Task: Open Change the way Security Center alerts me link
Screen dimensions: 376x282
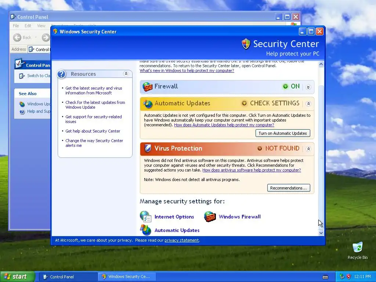Action: pyautogui.click(x=94, y=143)
